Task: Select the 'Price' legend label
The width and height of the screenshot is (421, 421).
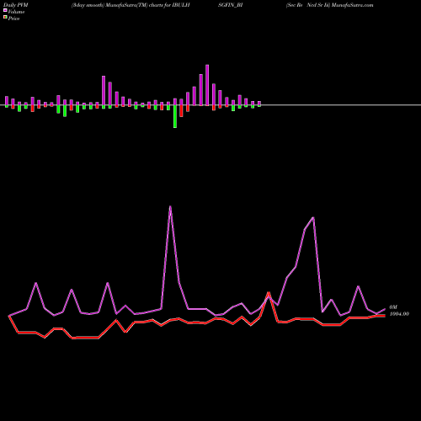Action: click(13, 19)
